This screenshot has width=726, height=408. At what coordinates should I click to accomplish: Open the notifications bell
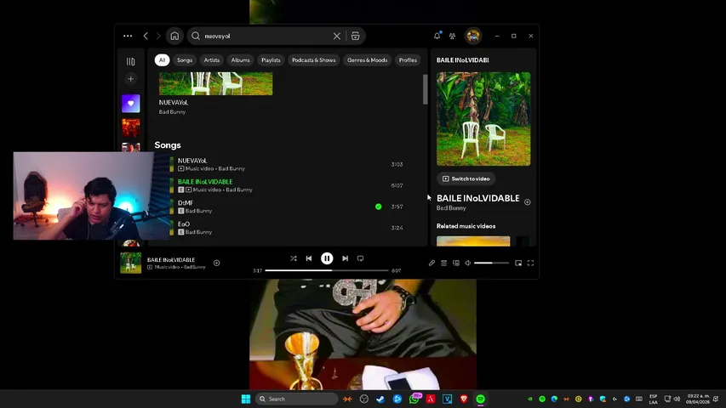437,36
